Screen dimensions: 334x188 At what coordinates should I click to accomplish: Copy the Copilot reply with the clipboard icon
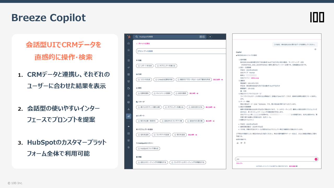coord(244,143)
